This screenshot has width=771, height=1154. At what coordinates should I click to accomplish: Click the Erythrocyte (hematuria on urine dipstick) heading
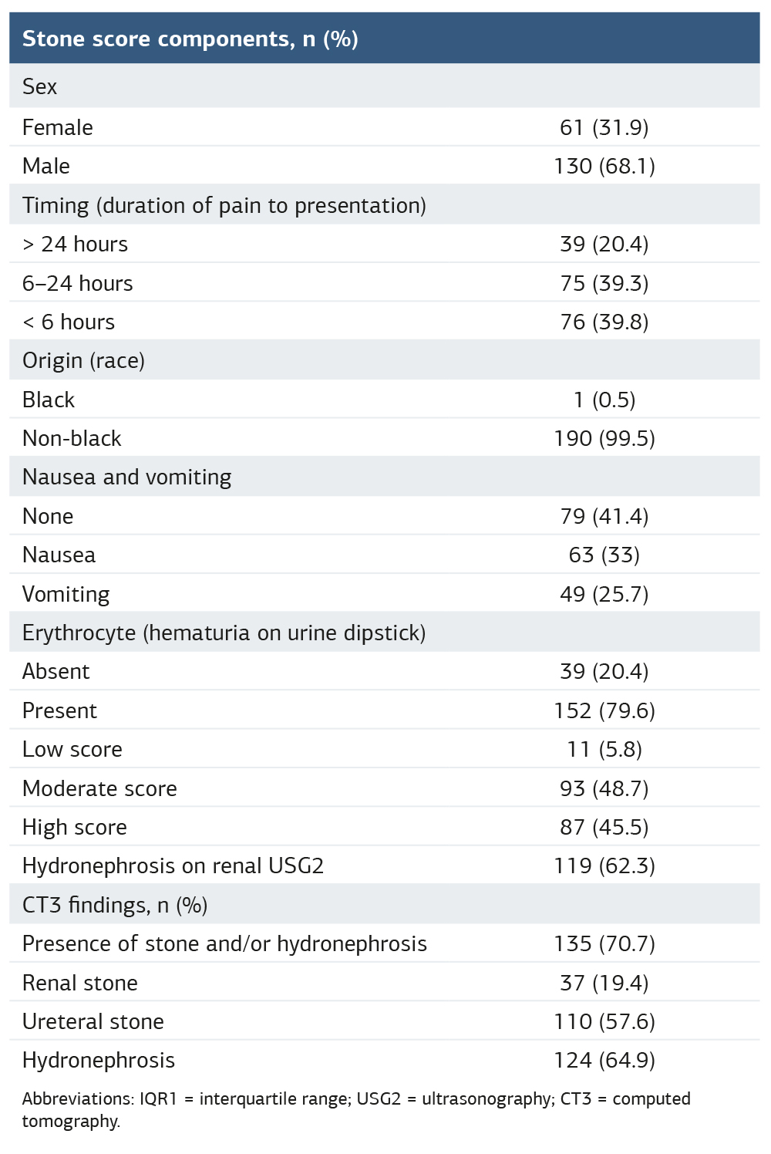click(x=224, y=633)
